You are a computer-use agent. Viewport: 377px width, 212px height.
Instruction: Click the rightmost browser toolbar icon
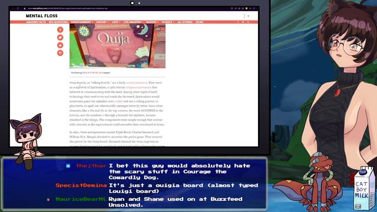click(x=254, y=8)
